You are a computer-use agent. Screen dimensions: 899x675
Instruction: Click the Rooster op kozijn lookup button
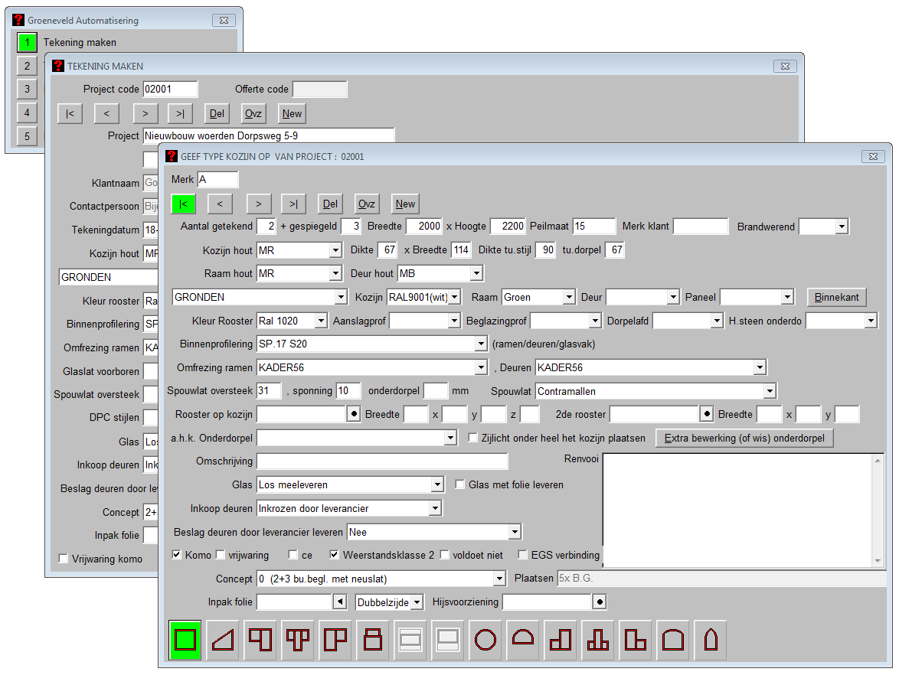354,415
